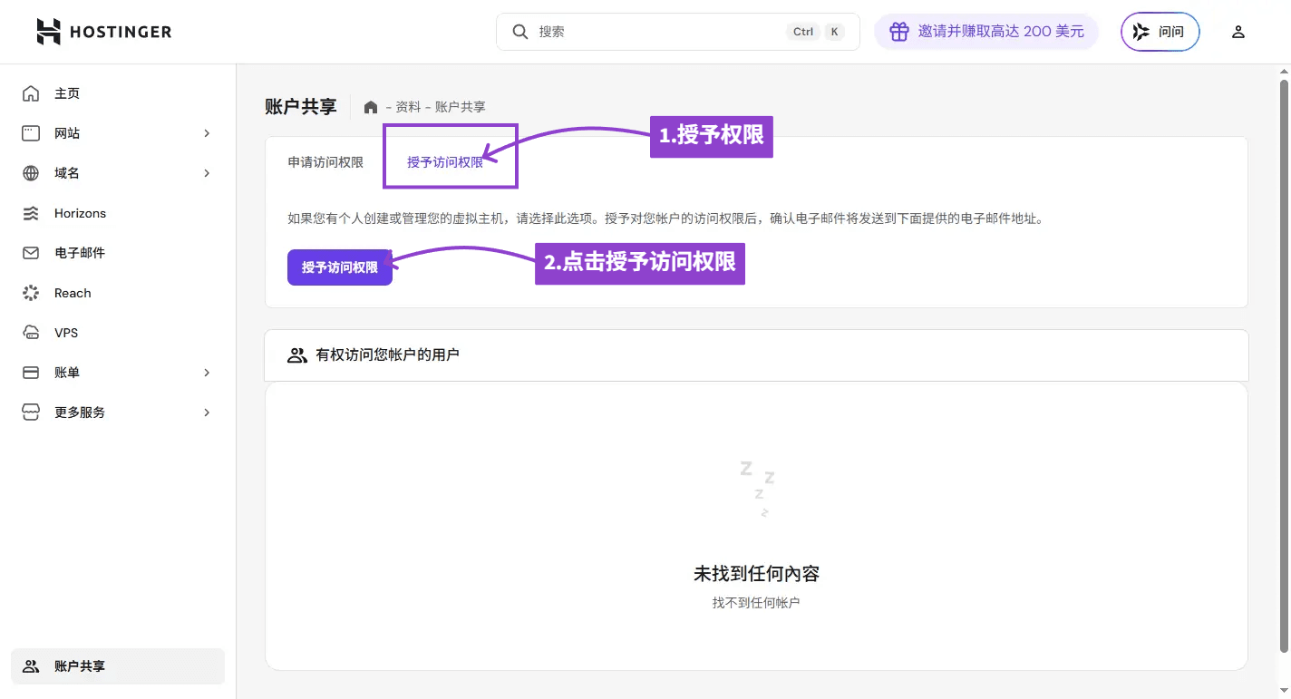Click the 问问 AI assistant button
This screenshot has height=699, width=1291.
1160,32
